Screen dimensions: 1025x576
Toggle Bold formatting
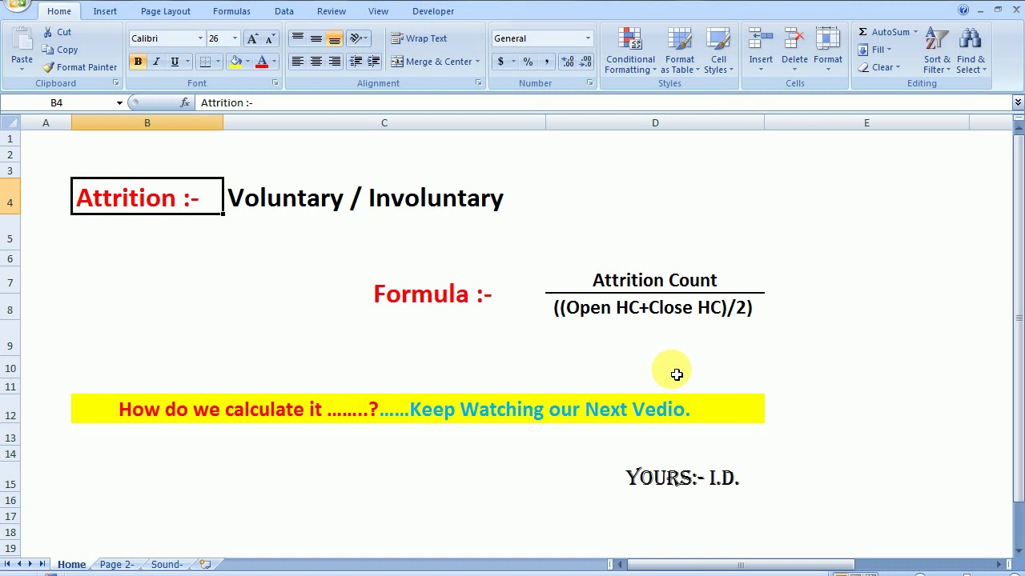point(138,62)
